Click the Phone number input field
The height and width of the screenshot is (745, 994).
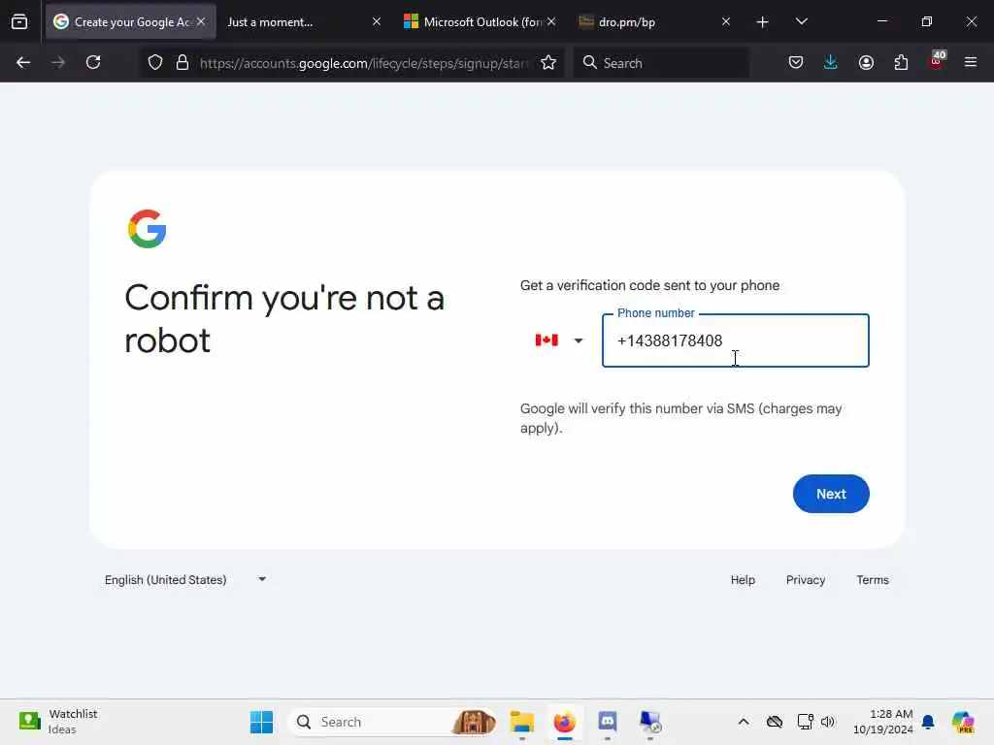click(736, 340)
